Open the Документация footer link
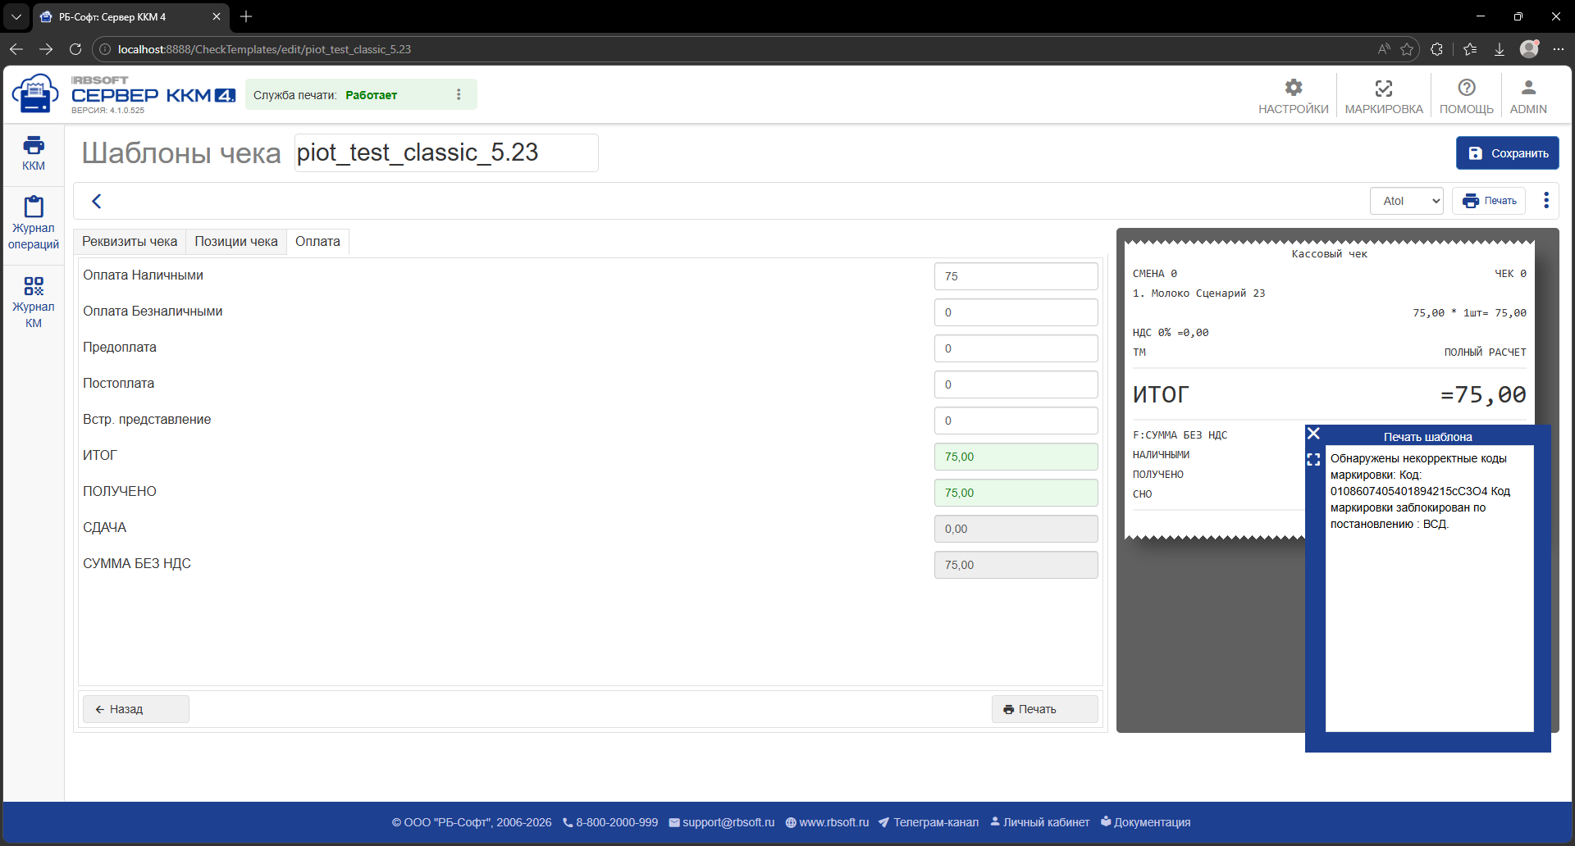This screenshot has height=846, width=1575. (1145, 822)
